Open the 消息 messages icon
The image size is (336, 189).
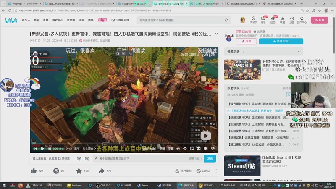coord(263,20)
